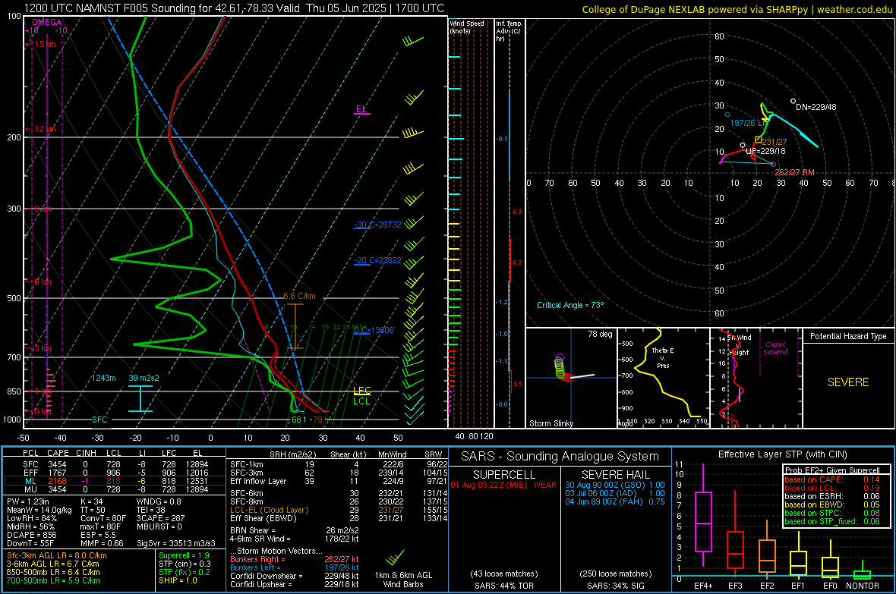The image size is (896, 594).
Task: Click the 'DN=229/48' hodograph label
Action: tap(816, 107)
